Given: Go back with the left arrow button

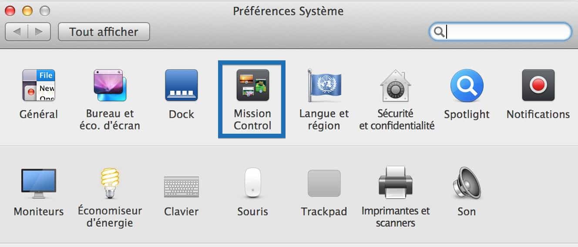Looking at the screenshot, I should point(17,32).
